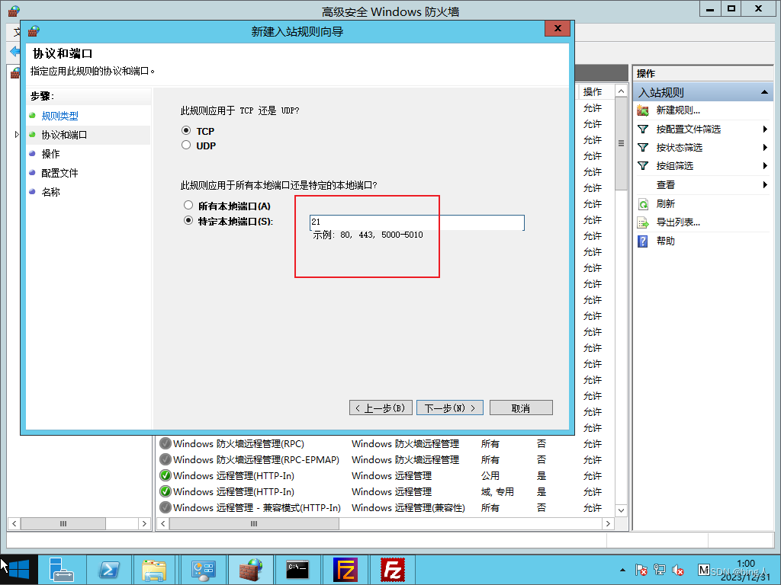Image resolution: width=781 pixels, height=585 pixels.
Task: Open File Explorer from taskbar
Action: 154,570
